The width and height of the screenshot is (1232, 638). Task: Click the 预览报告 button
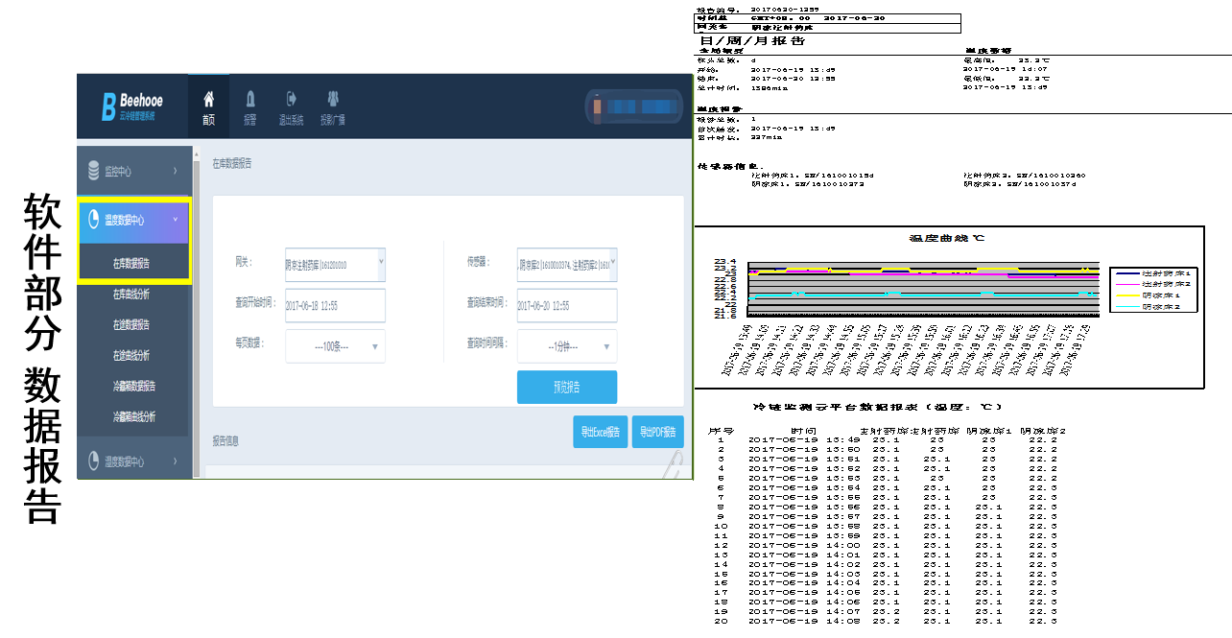[566, 388]
